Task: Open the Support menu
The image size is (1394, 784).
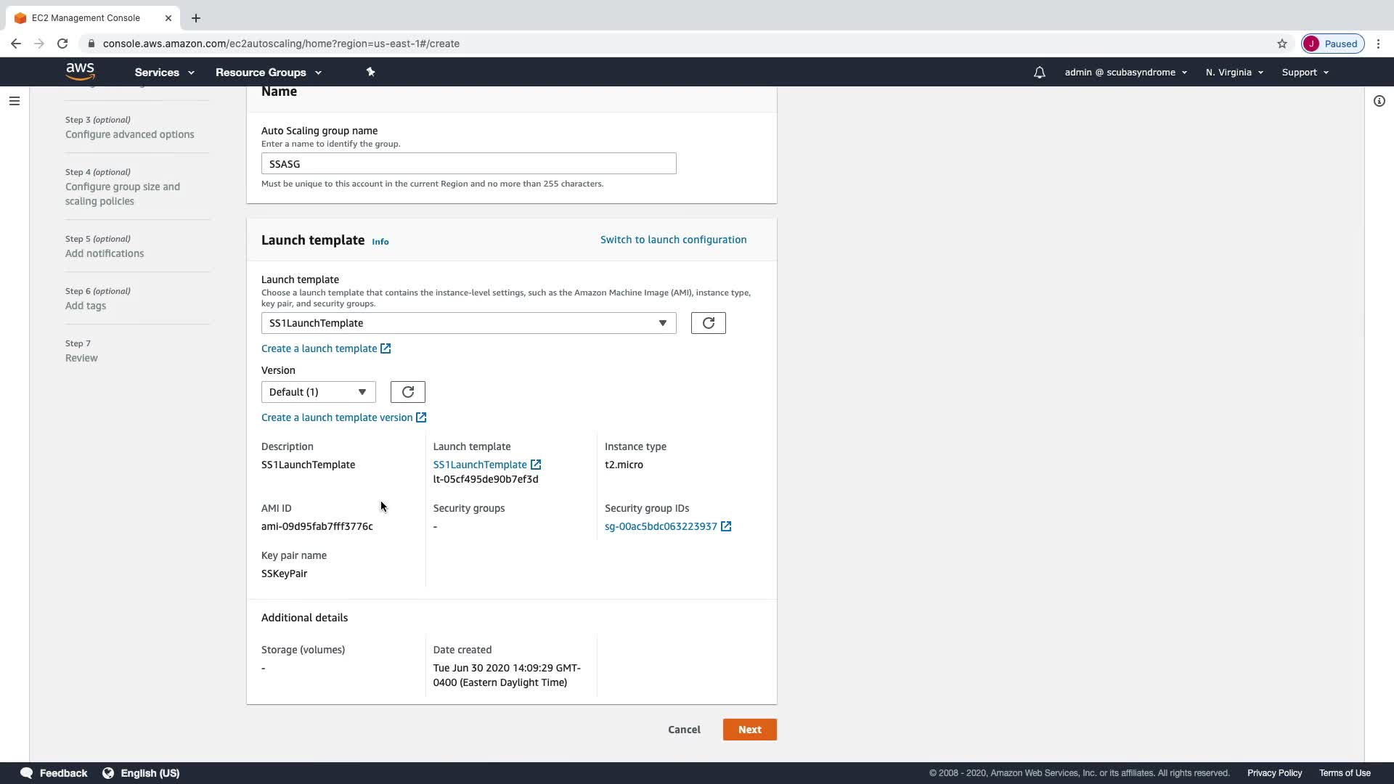Action: (1305, 73)
